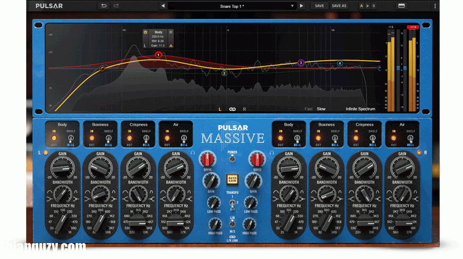Select the high-pass filter node on curve
Image resolution: width=463 pixels, height=259 pixels.
click(102, 68)
